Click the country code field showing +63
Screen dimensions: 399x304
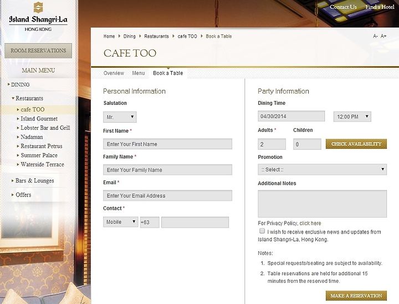point(150,222)
